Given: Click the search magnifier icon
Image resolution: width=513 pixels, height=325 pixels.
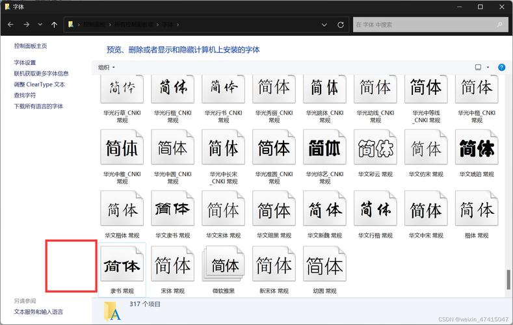Looking at the screenshot, I should click(x=499, y=25).
